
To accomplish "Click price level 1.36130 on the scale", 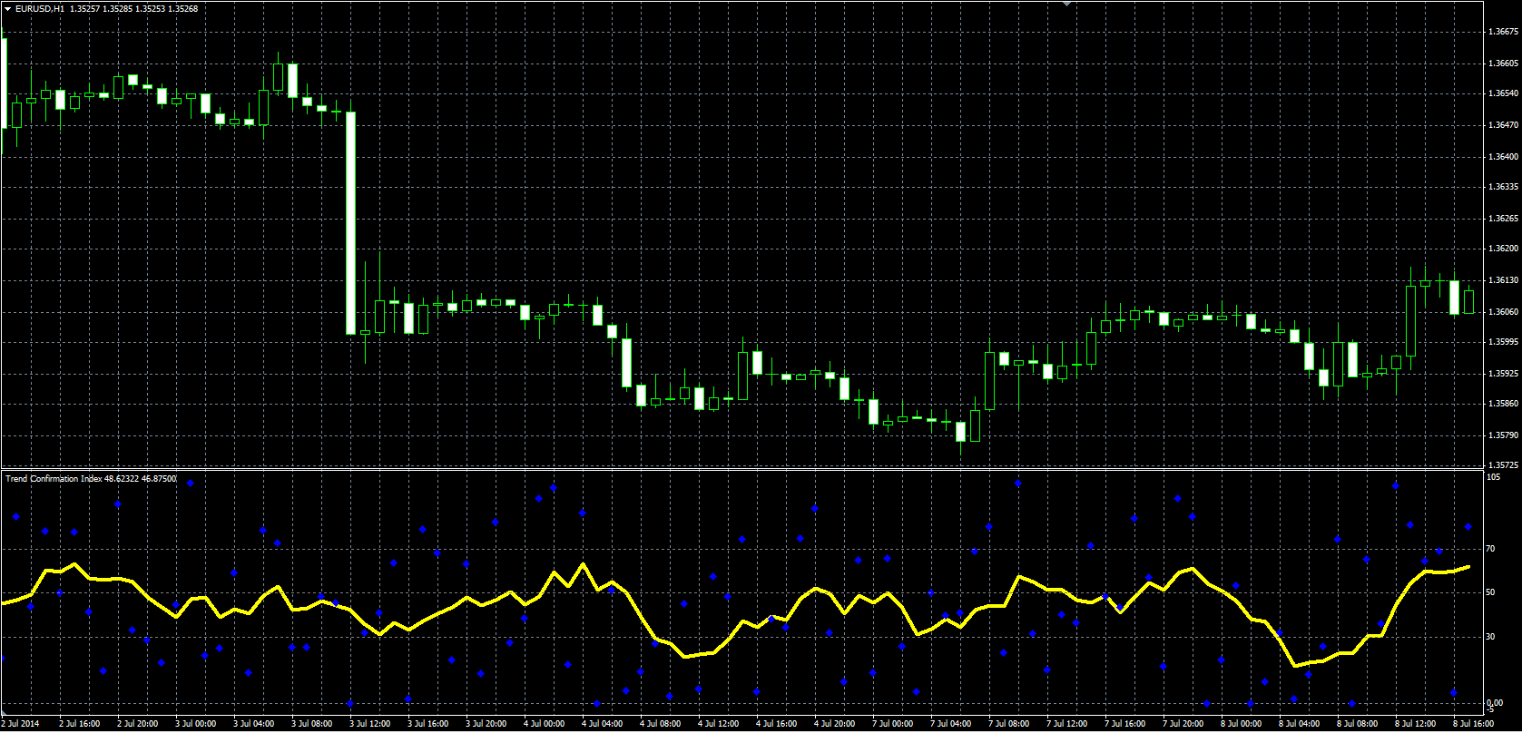I will (x=1503, y=280).
